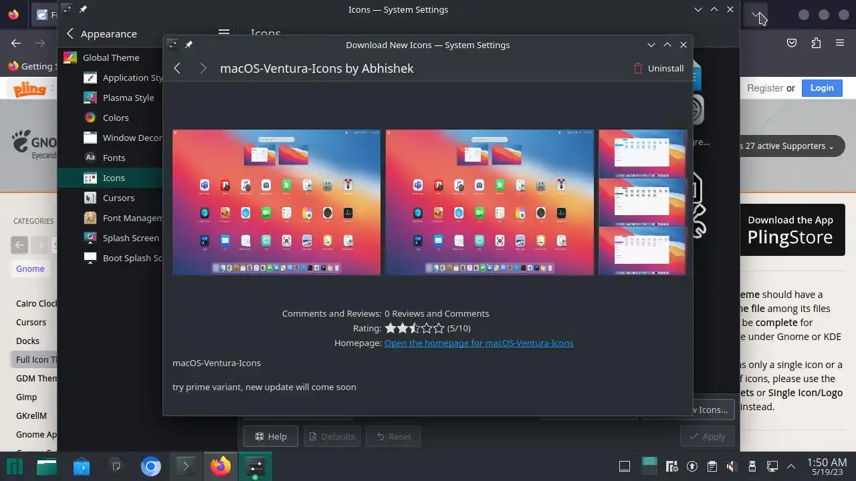Image resolution: width=856 pixels, height=481 pixels.
Task: Open the clock showing 1:50 AM
Action: pos(827,466)
